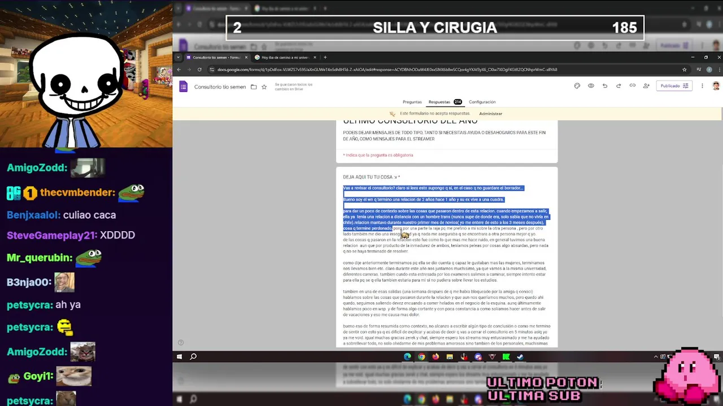
Task: Copy the form link icon
Action: click(633, 86)
